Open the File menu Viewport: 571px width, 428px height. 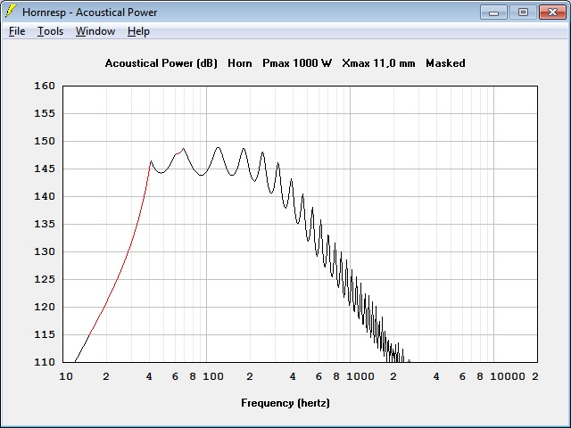[17, 31]
